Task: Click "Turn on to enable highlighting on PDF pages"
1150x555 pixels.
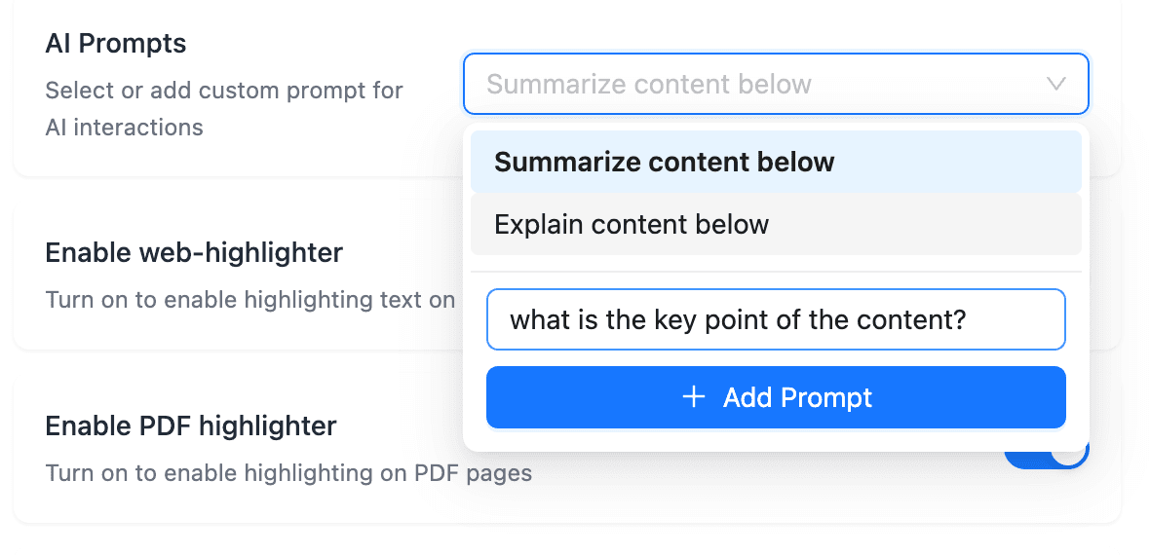Action: coord(288,473)
